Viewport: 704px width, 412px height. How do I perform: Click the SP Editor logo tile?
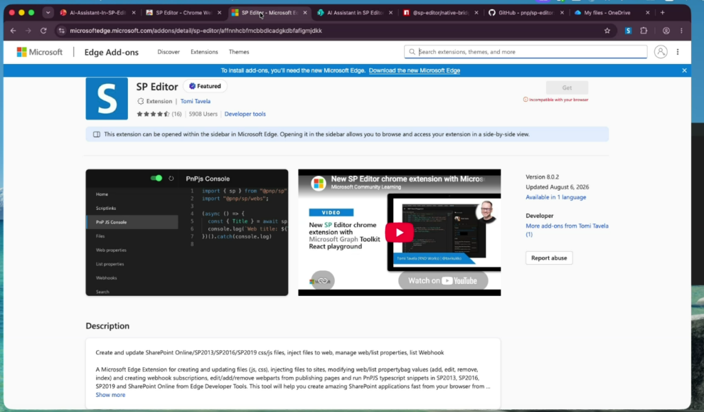click(x=107, y=98)
